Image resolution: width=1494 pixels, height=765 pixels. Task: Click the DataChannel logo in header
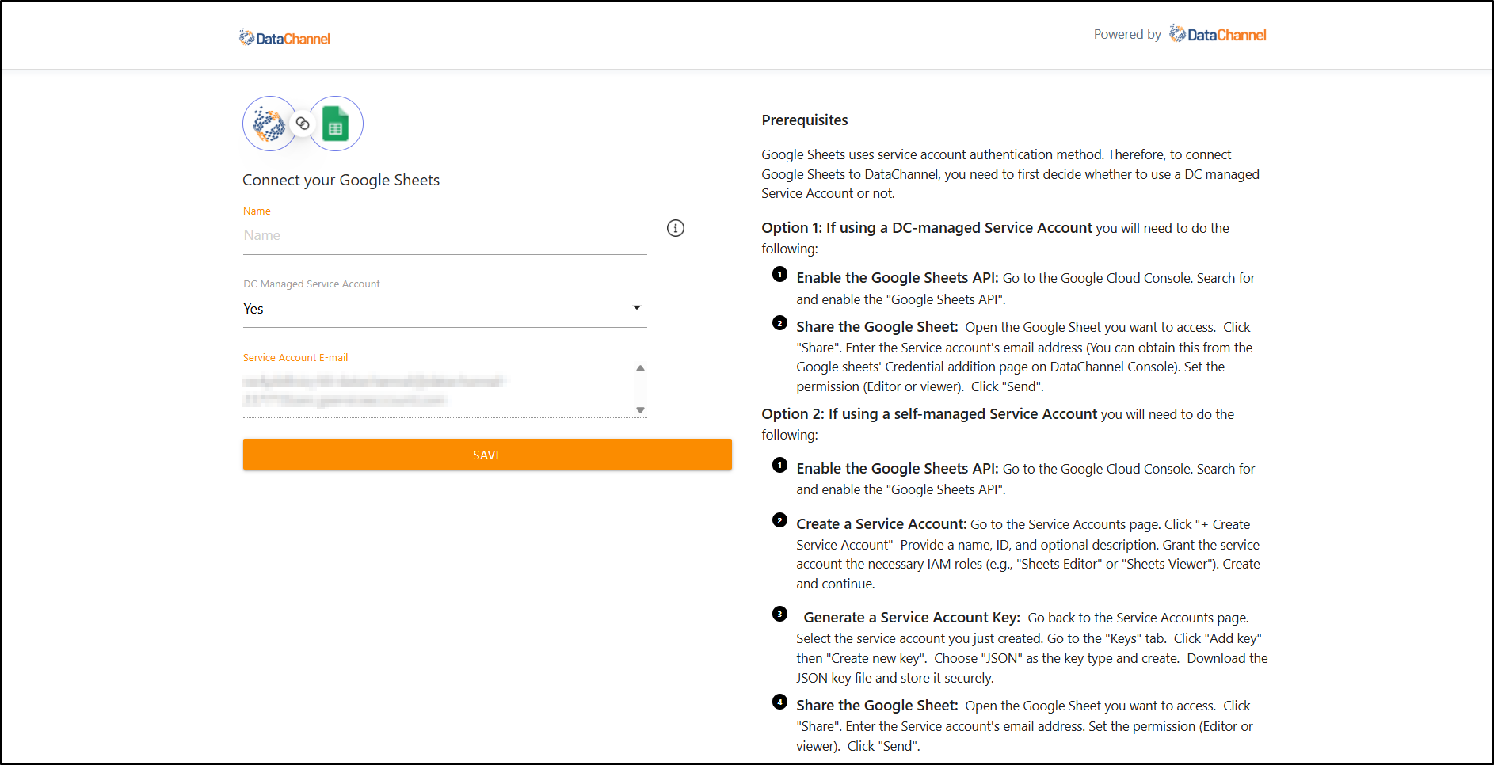point(284,38)
